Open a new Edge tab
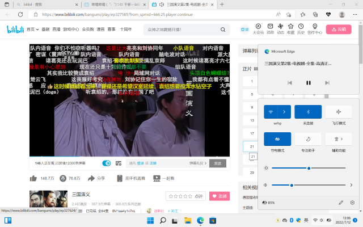 tap(222, 5)
